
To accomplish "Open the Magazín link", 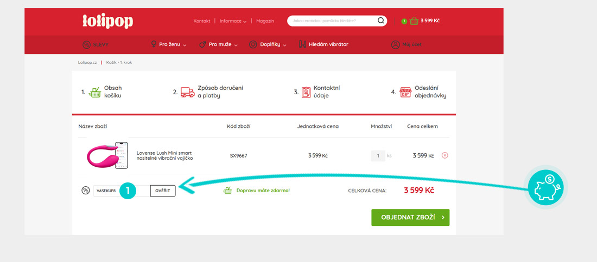I will coord(265,21).
